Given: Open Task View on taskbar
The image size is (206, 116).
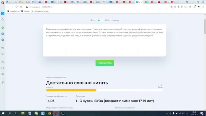Looking at the screenshot, I should click(16, 113).
